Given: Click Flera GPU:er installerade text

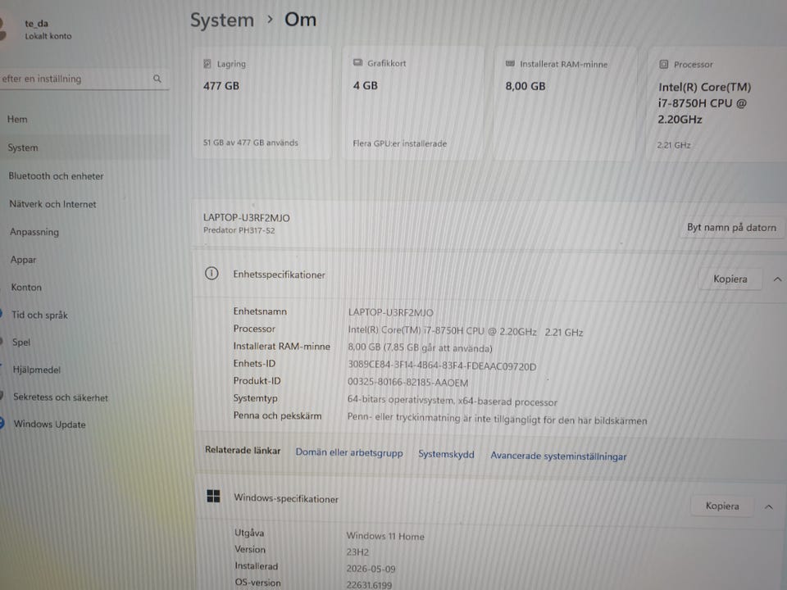Looking at the screenshot, I should [399, 143].
